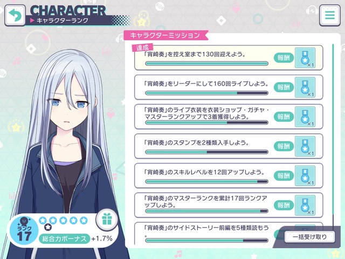
Task: Tap 報酬 button for 160回 leader live mission
Action: [284, 87]
